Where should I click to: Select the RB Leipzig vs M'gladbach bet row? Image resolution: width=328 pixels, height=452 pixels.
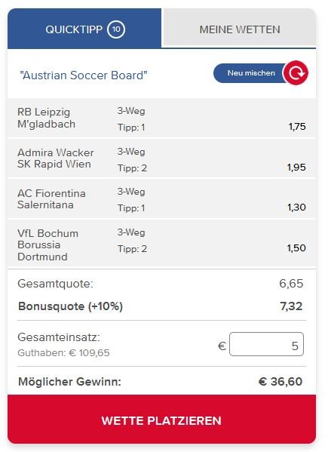(x=162, y=118)
